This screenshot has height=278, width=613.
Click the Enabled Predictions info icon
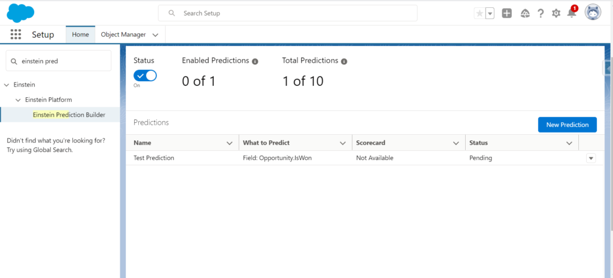click(x=255, y=61)
